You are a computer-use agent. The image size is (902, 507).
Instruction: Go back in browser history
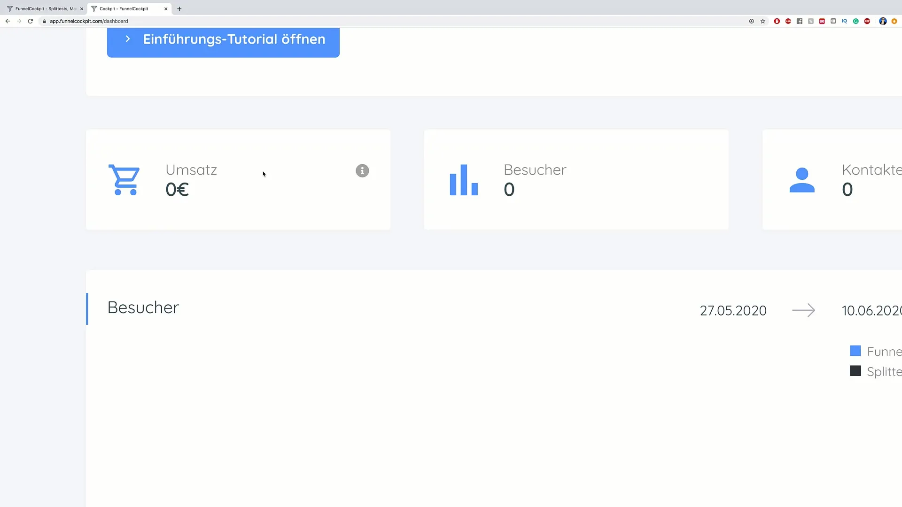pos(8,21)
